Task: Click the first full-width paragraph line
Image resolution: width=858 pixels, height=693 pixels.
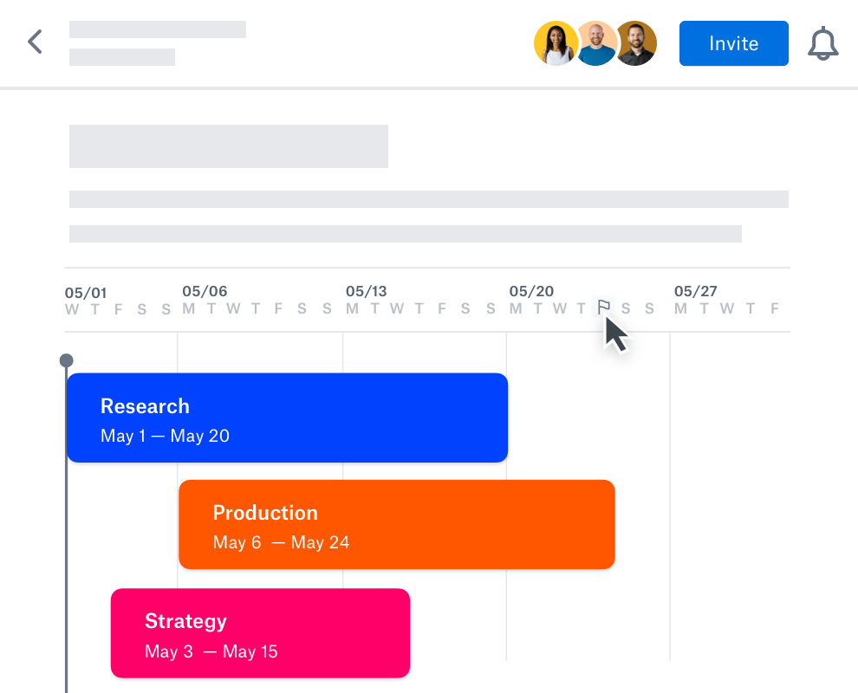Action: [428, 199]
